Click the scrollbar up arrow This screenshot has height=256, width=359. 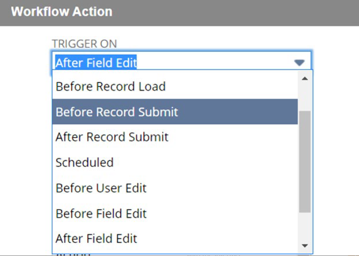pos(304,78)
